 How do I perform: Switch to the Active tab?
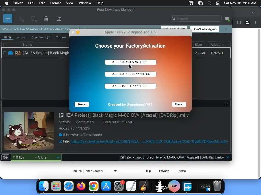(x=21, y=38)
